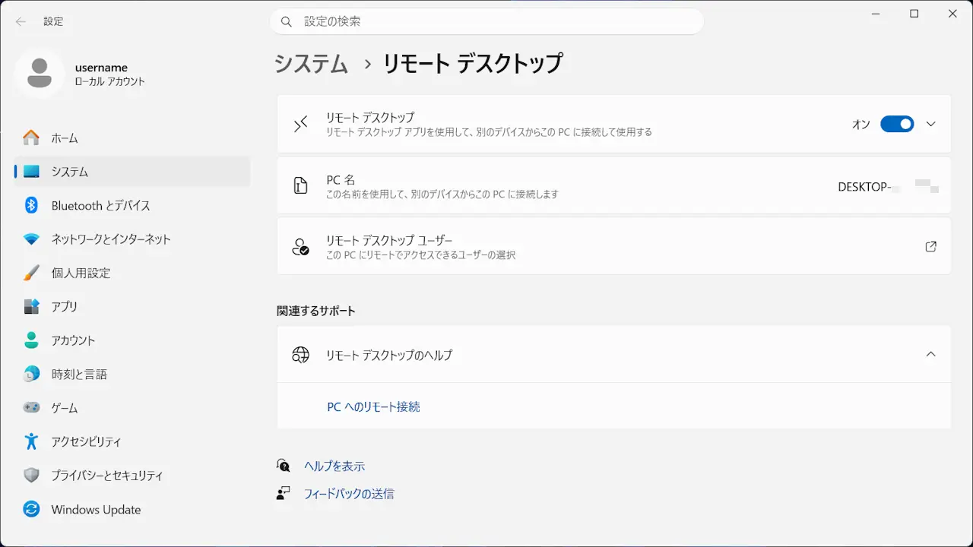The height and width of the screenshot is (547, 973).
Task: Click the game controller icon
Action: coord(31,407)
